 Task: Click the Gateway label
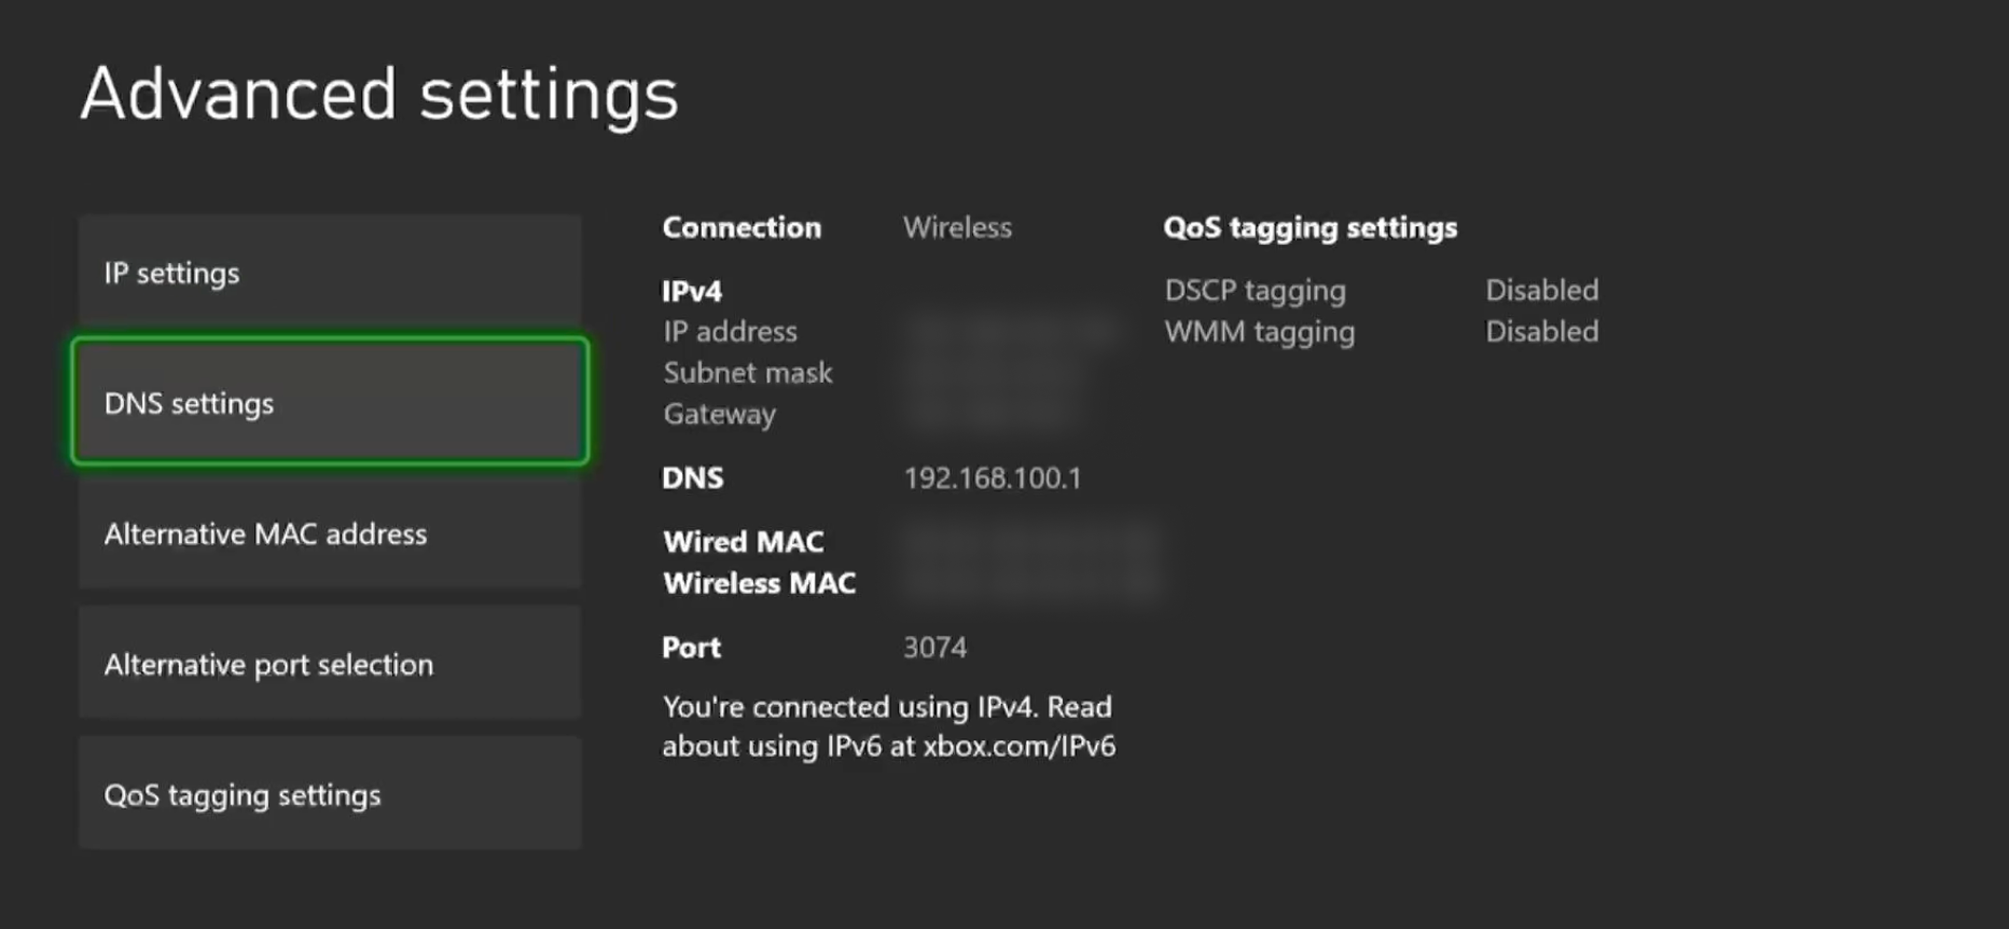point(719,414)
